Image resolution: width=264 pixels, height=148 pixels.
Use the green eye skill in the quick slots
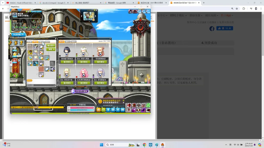148,105
